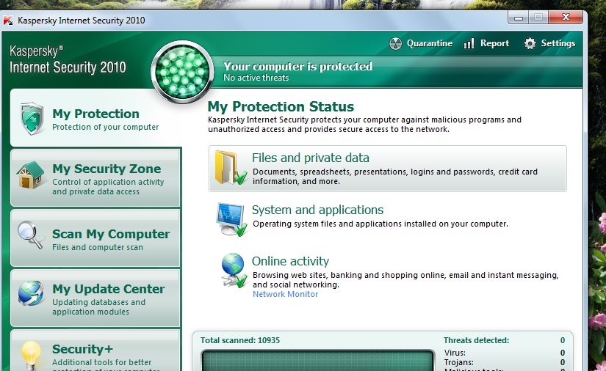Click the 'Trojans:' statistics row
The height and width of the screenshot is (371, 606).
tap(505, 362)
